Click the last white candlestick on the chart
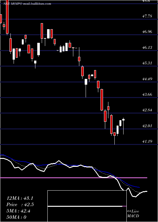The width and height of the screenshot is (158, 222). click(x=123, y=126)
